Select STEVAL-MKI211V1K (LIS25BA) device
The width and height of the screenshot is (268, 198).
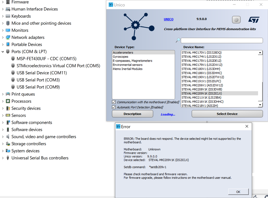(x=219, y=98)
